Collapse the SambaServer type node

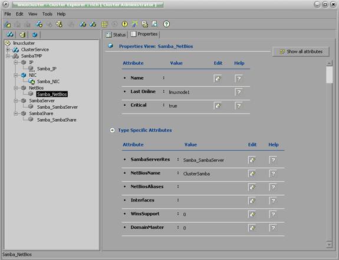[16, 100]
